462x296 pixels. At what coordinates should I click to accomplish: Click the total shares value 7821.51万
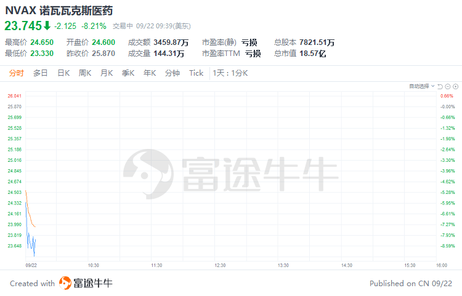(317, 42)
